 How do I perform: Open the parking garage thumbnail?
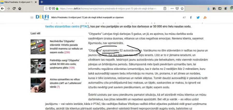[38, 66]
